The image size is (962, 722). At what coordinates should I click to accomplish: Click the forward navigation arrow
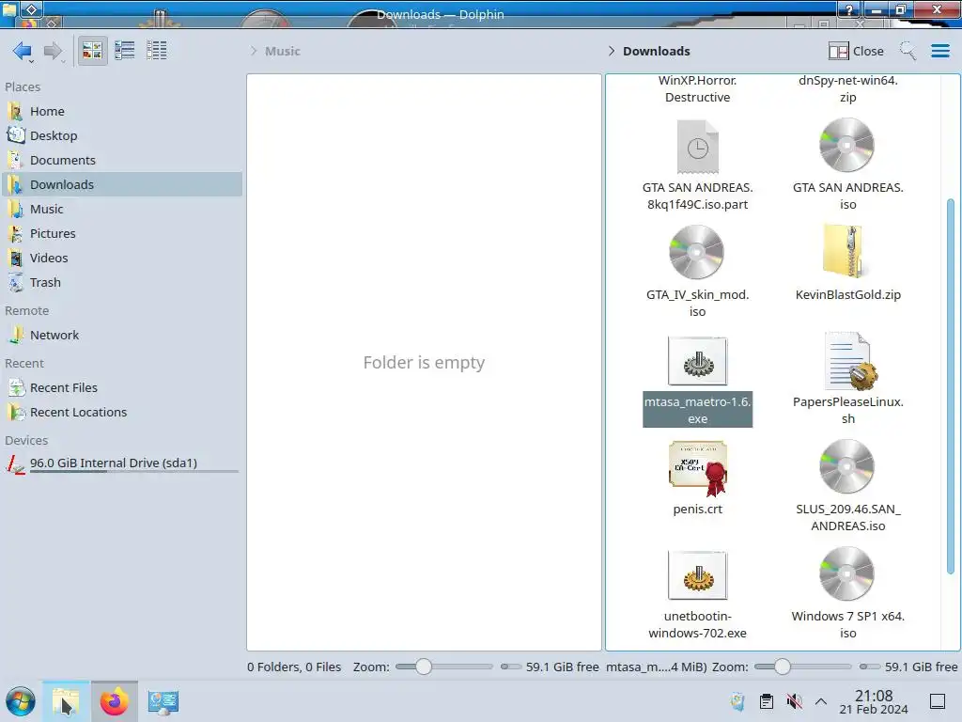click(54, 51)
